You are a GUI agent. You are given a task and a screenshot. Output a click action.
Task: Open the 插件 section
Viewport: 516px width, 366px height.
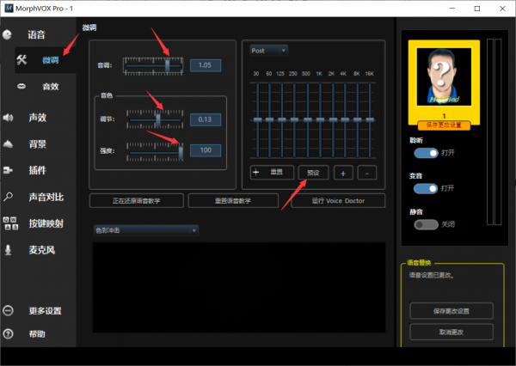click(38, 170)
